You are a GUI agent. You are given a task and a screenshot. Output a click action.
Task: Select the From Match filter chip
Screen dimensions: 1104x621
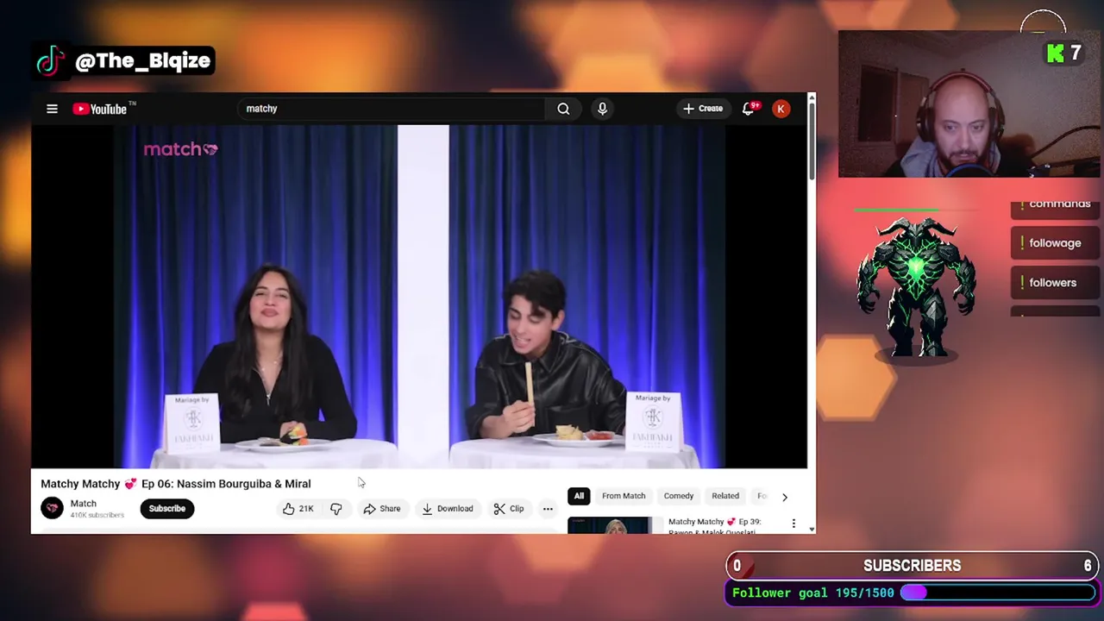624,496
